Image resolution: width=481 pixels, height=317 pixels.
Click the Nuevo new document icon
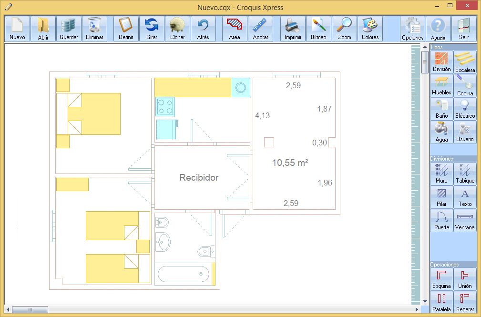[x=17, y=29]
